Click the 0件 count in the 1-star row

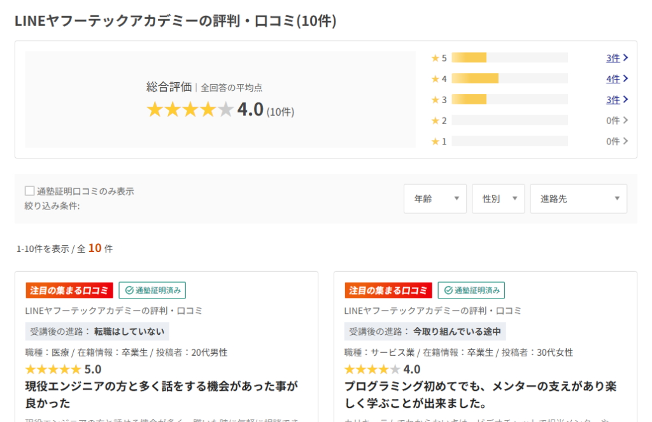pyautogui.click(x=613, y=141)
